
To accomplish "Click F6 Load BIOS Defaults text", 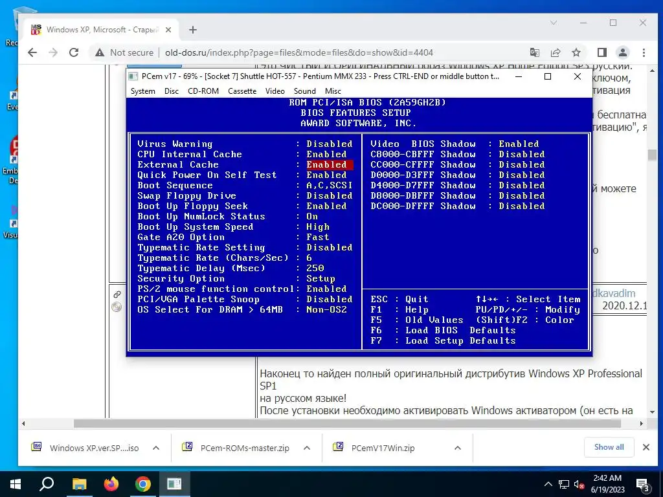I will click(443, 330).
